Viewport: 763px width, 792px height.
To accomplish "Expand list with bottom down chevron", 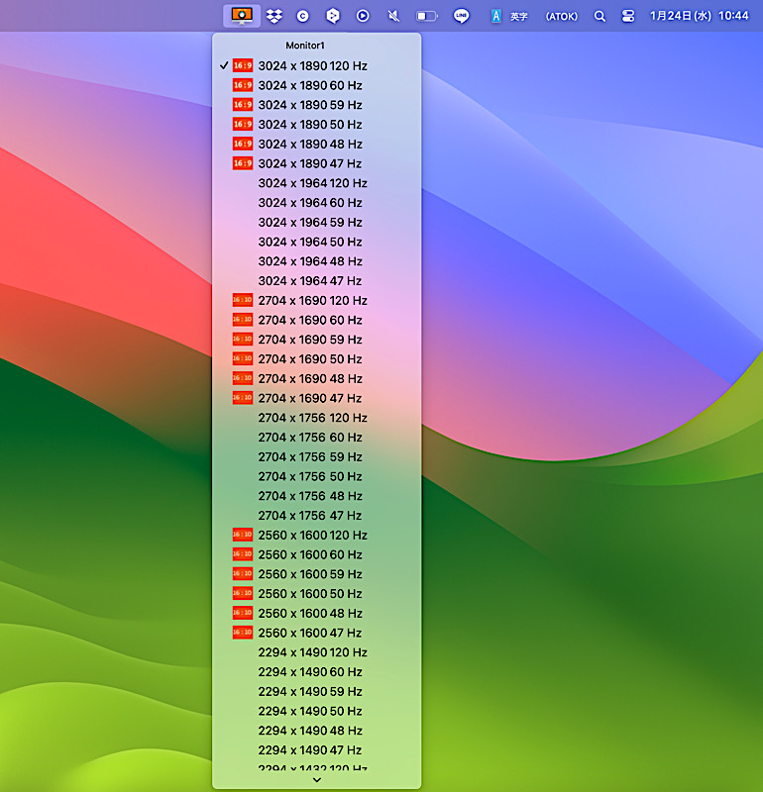I will 316,780.
